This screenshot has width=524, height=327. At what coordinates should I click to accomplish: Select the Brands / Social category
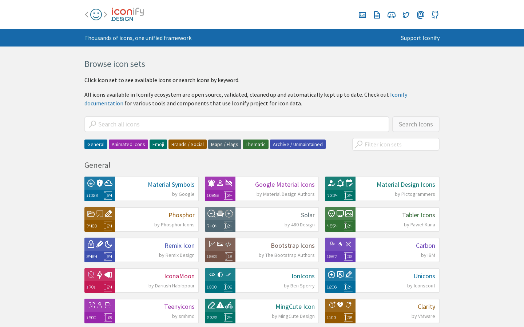point(187,144)
